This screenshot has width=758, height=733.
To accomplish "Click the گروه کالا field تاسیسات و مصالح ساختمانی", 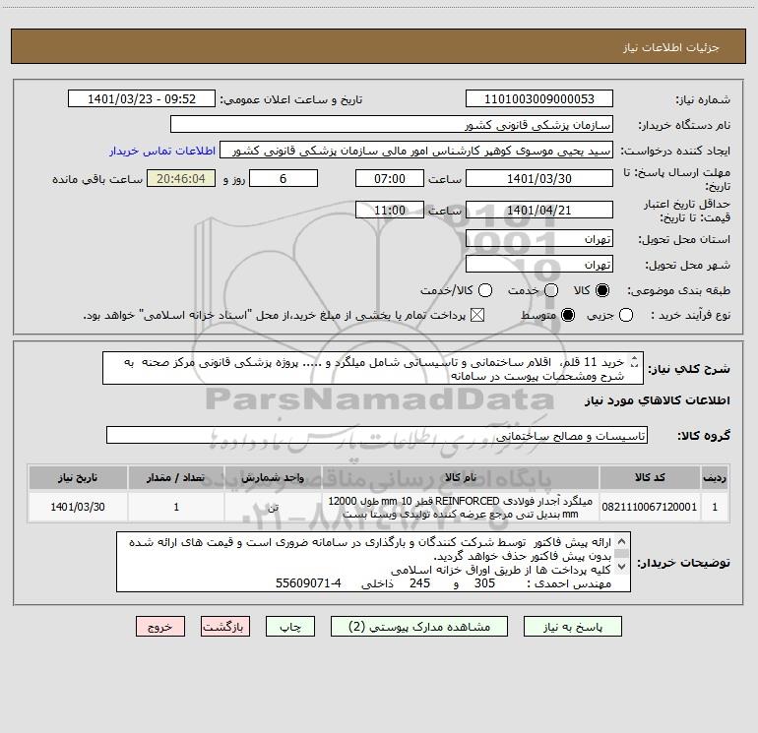I will coord(377,435).
